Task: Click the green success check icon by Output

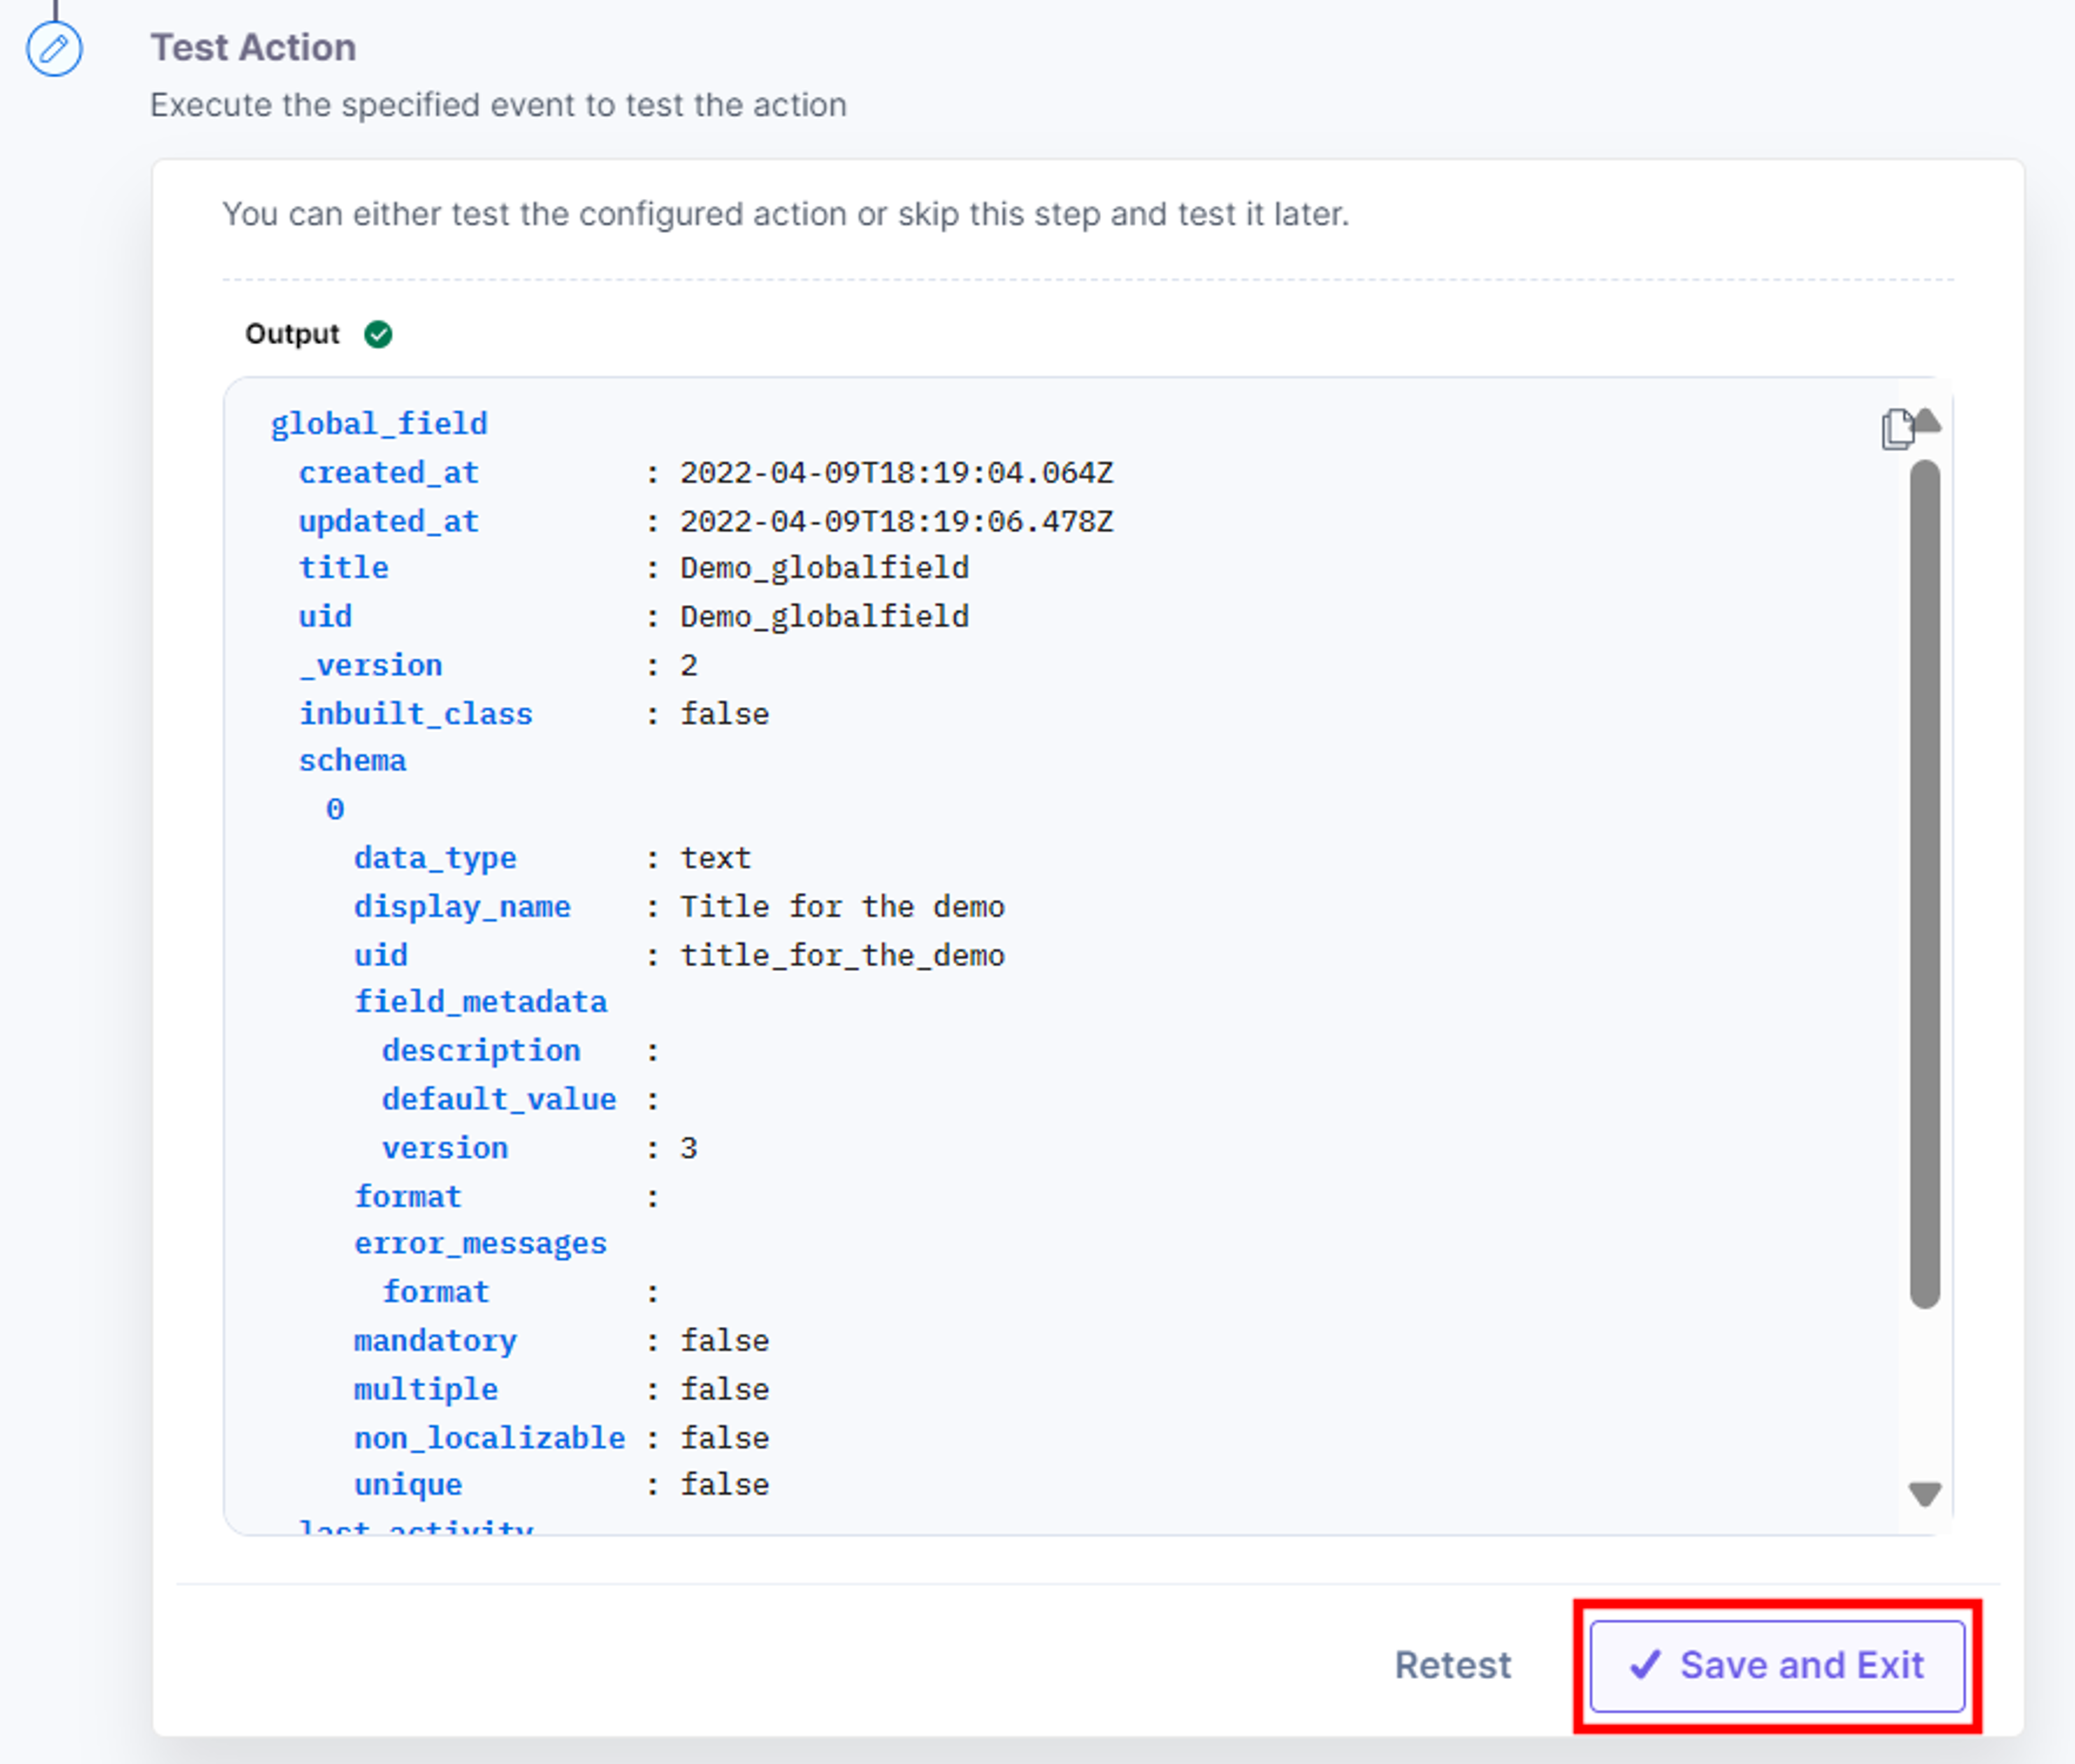Action: pos(378,334)
